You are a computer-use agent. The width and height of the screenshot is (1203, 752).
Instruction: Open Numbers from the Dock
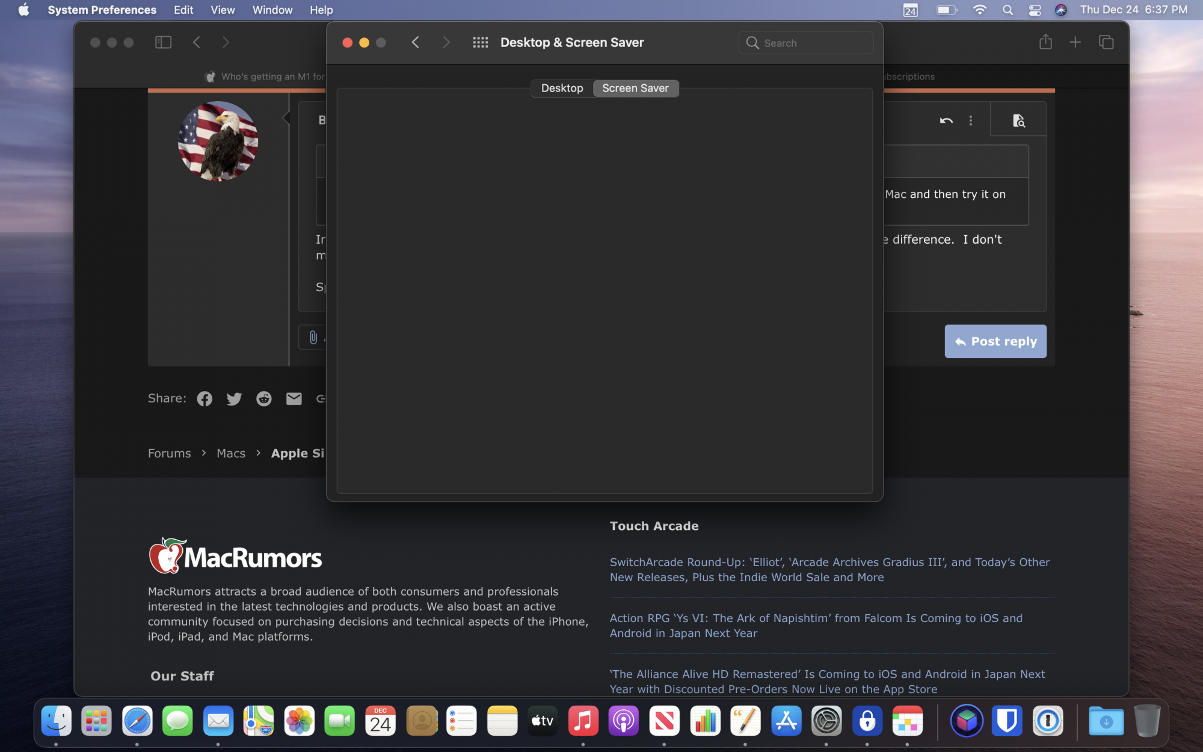(x=705, y=720)
